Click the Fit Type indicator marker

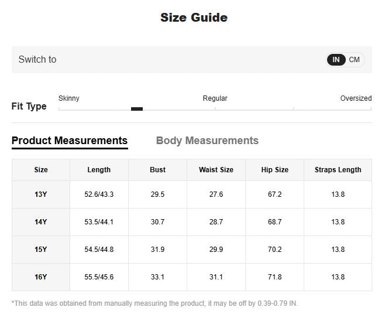(137, 109)
